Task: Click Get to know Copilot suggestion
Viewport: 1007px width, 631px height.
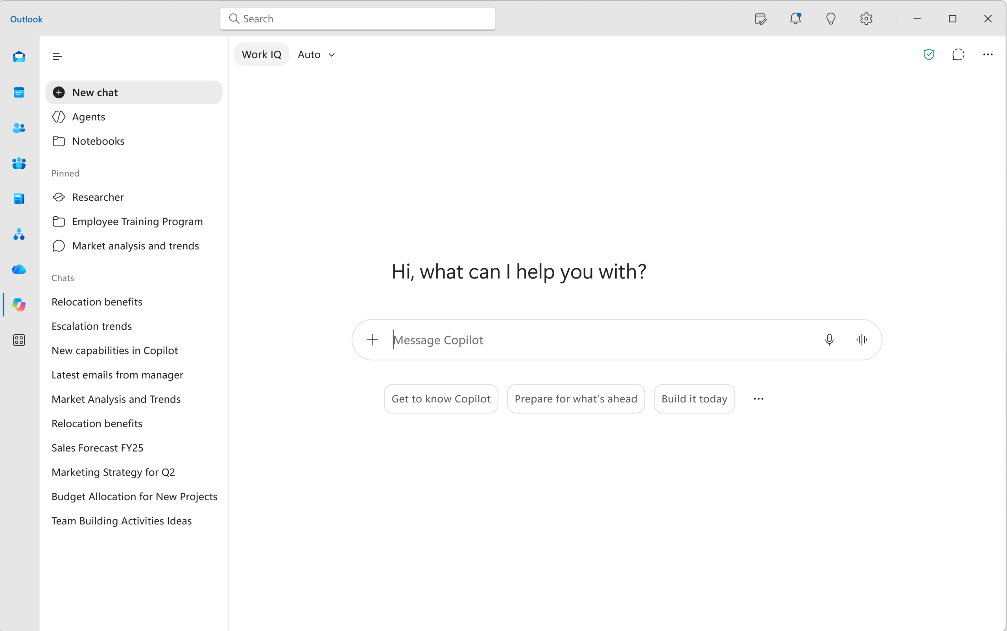Action: (441, 399)
